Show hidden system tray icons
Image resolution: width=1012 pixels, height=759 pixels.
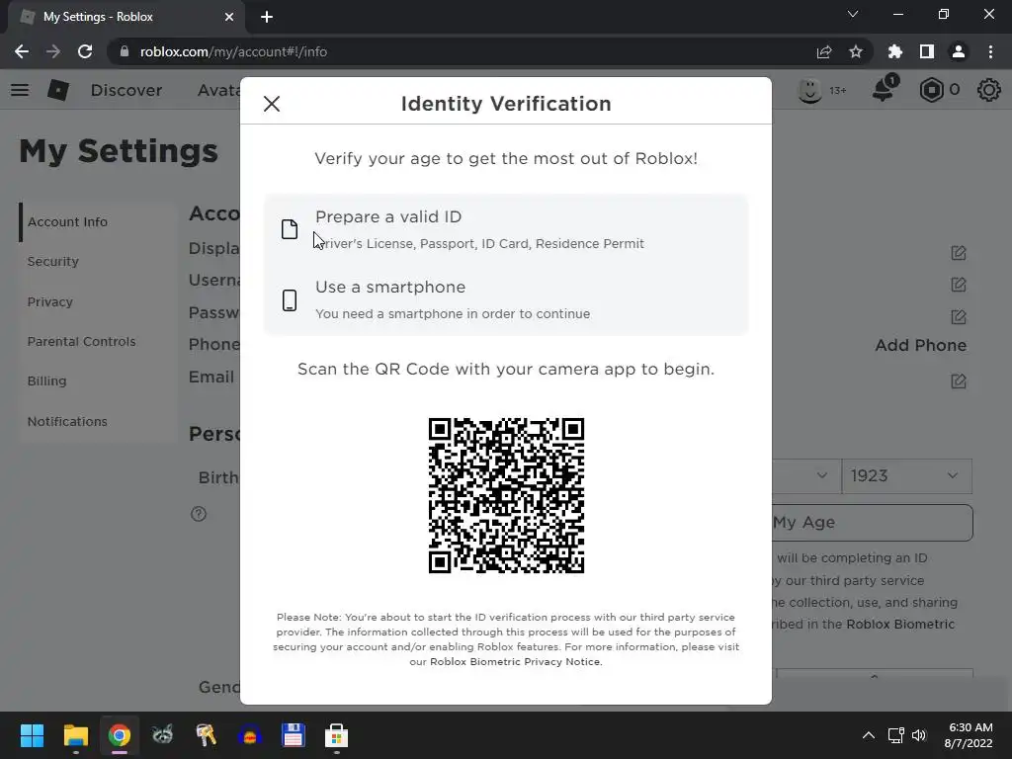[x=869, y=735]
